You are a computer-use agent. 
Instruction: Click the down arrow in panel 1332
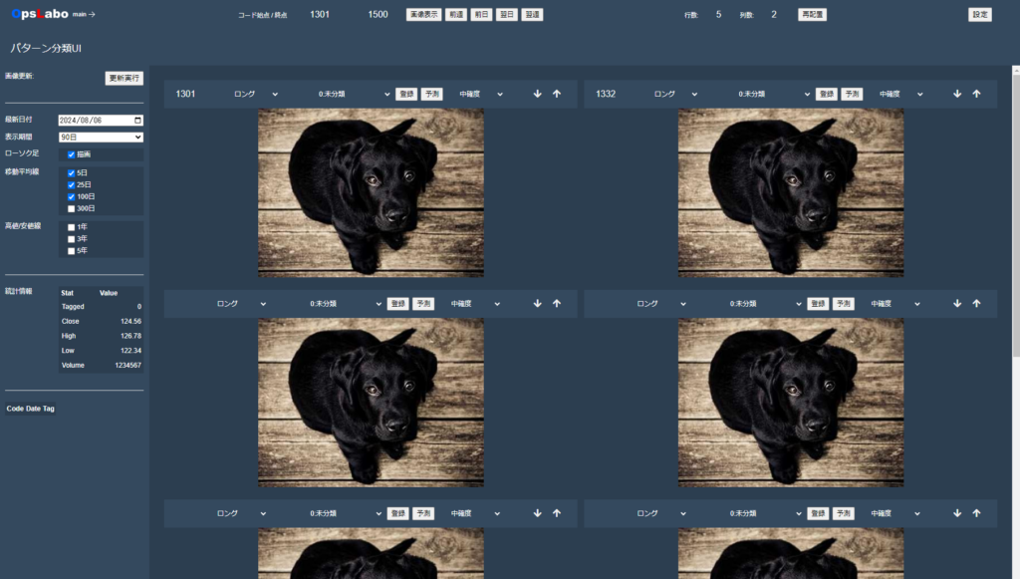957,94
